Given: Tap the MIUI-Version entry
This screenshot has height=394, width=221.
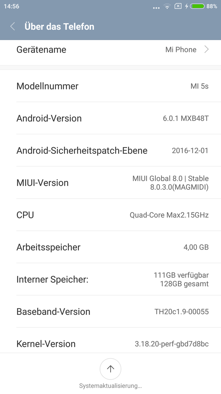Looking at the screenshot, I should 110,183.
